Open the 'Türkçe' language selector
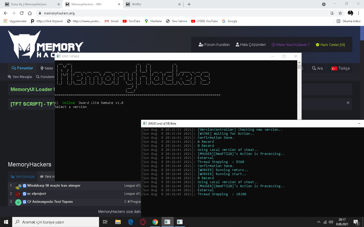 point(340,68)
